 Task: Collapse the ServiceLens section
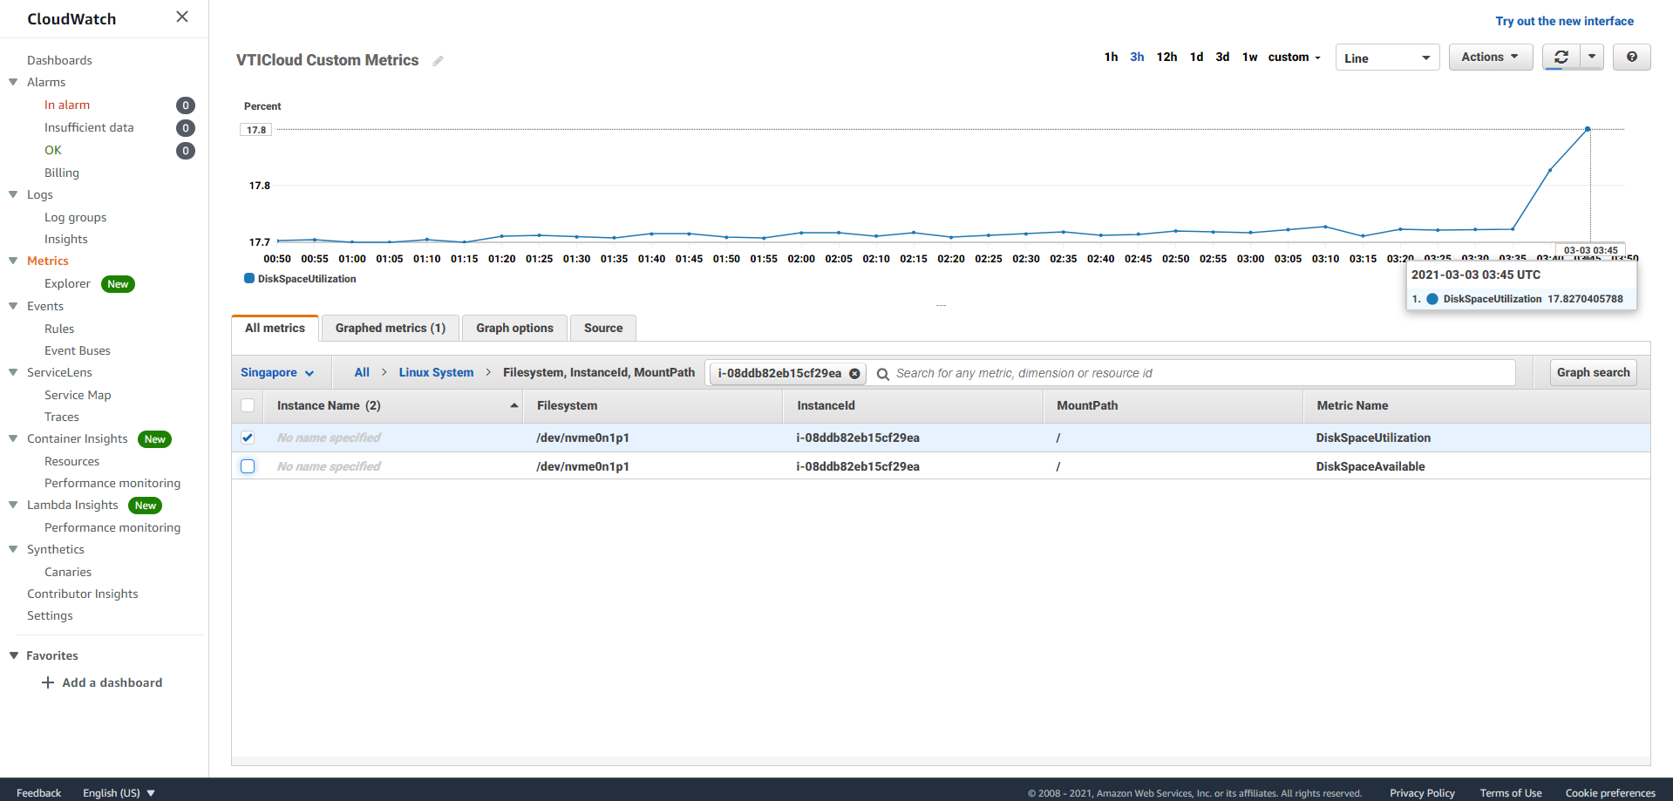13,372
